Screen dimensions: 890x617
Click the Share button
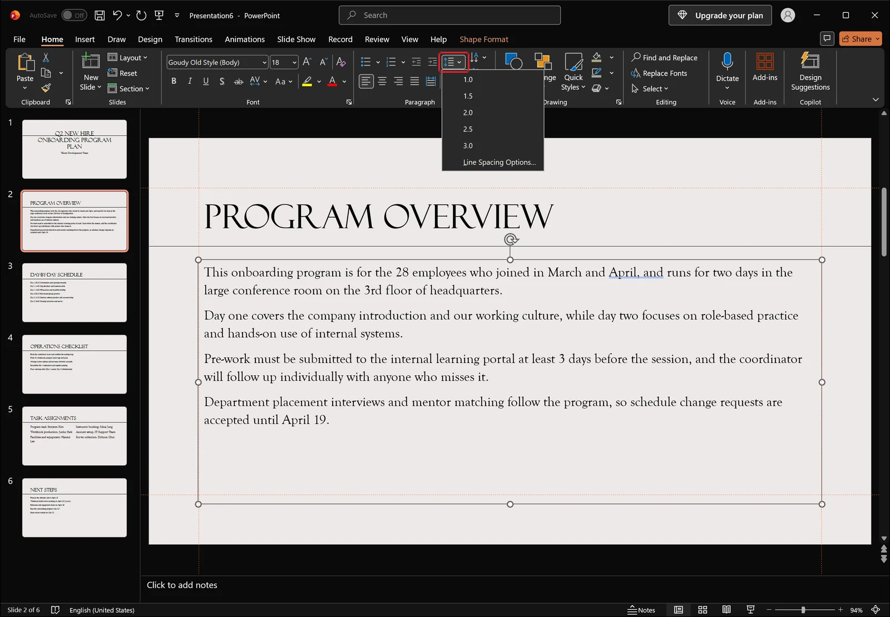click(x=860, y=38)
